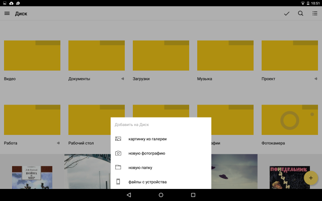Tap the battery status icon

point(308,3)
